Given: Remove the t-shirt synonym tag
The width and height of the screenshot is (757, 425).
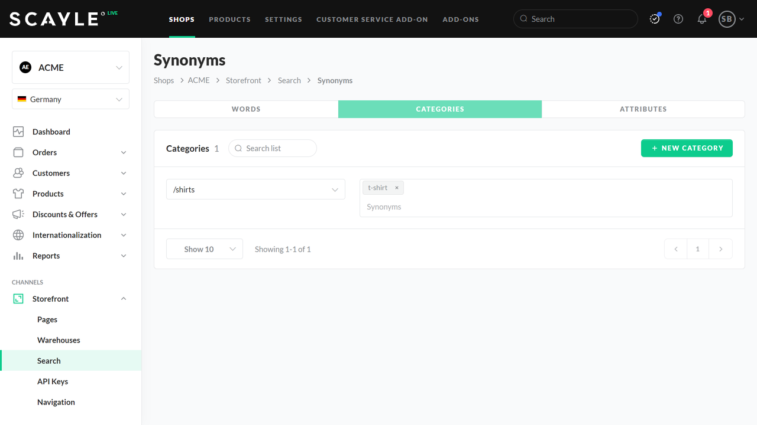Looking at the screenshot, I should tap(397, 188).
